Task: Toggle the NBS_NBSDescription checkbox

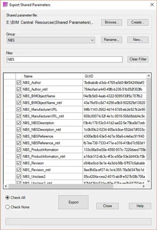Action: [19, 123]
